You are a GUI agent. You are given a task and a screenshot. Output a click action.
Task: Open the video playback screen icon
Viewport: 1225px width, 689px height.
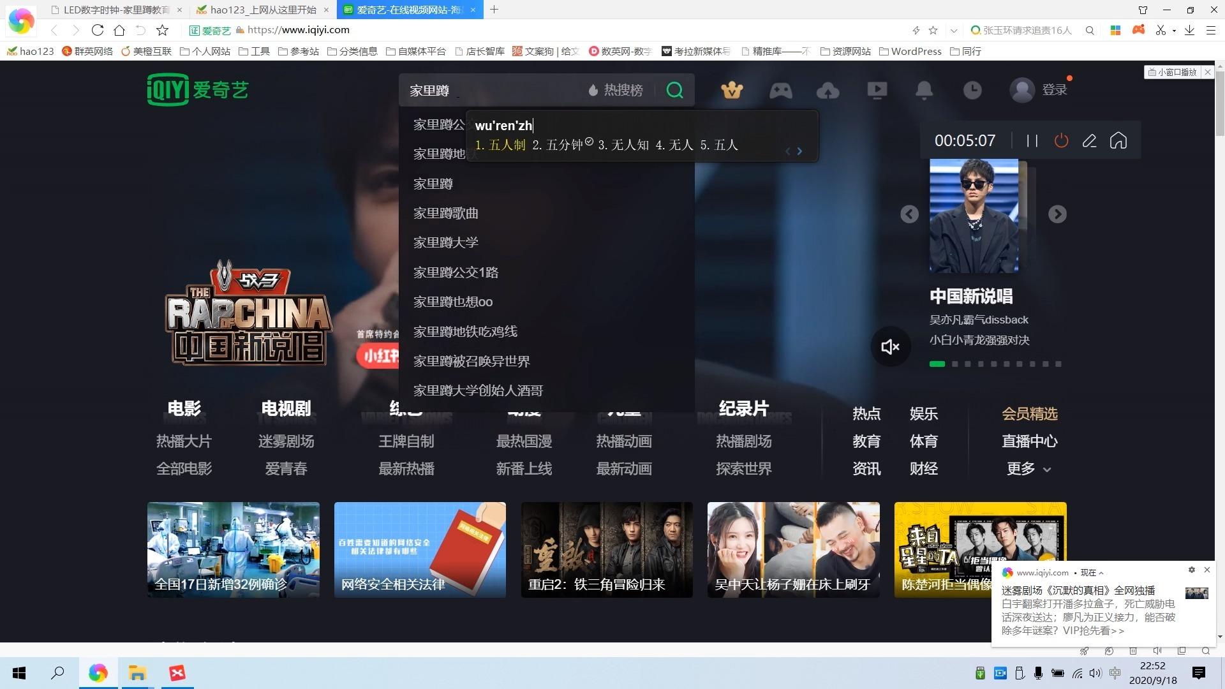point(877,90)
